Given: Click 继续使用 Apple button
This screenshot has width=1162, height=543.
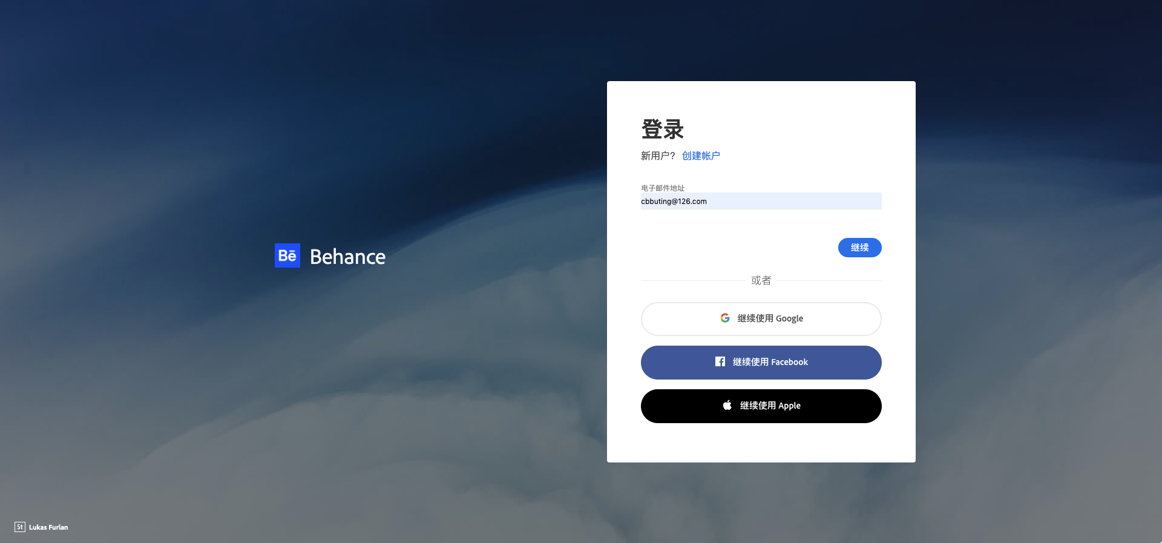Looking at the screenshot, I should tap(761, 406).
